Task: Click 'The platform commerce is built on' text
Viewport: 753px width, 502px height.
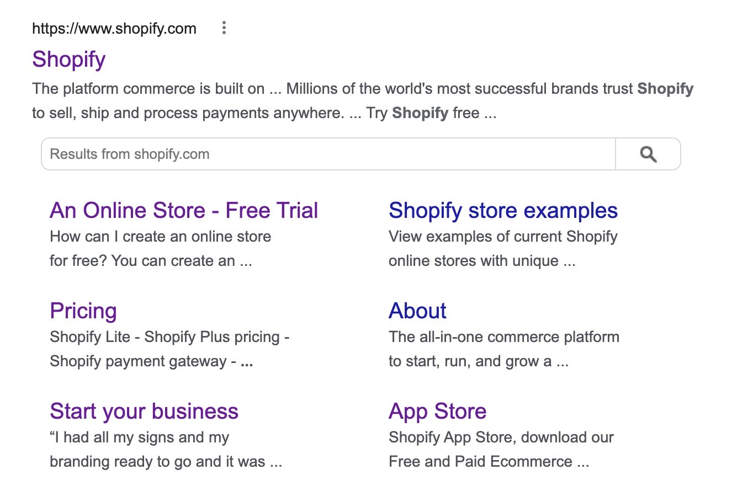Action: (x=148, y=89)
